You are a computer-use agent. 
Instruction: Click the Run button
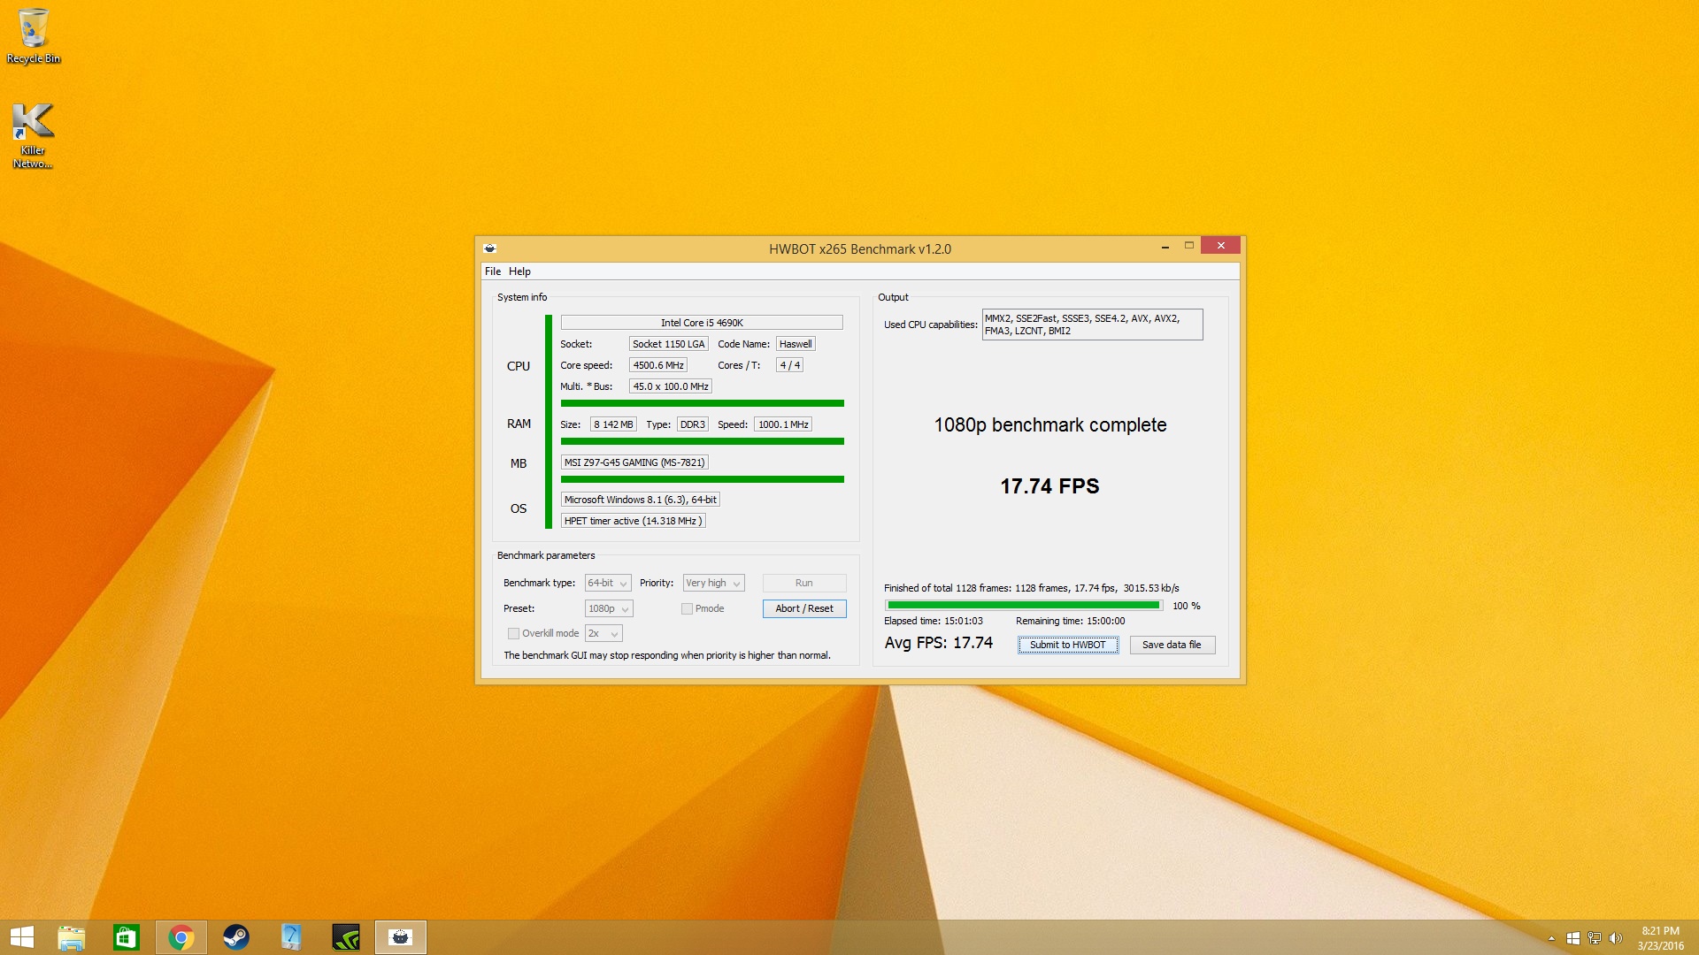tap(804, 583)
